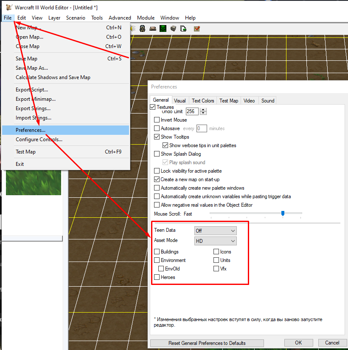Image resolution: width=348 pixels, height=350 pixels.
Task: Confirm preferences with OK
Action: tap(298, 343)
